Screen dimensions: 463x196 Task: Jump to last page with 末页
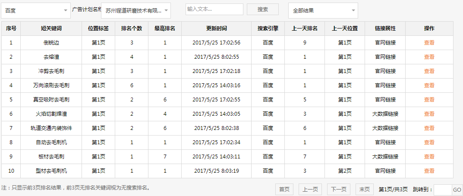point(364,190)
